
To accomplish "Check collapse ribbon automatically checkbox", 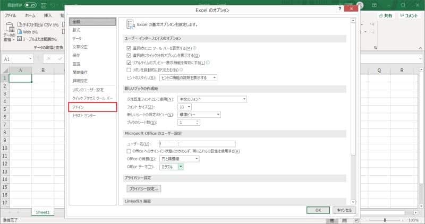I will pos(129,70).
